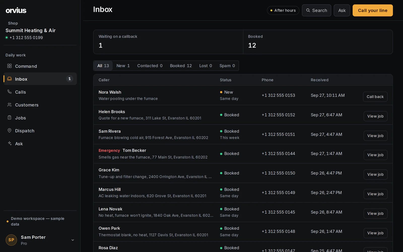Click the Search magnifier icon
403x252 pixels.
pos(308,10)
